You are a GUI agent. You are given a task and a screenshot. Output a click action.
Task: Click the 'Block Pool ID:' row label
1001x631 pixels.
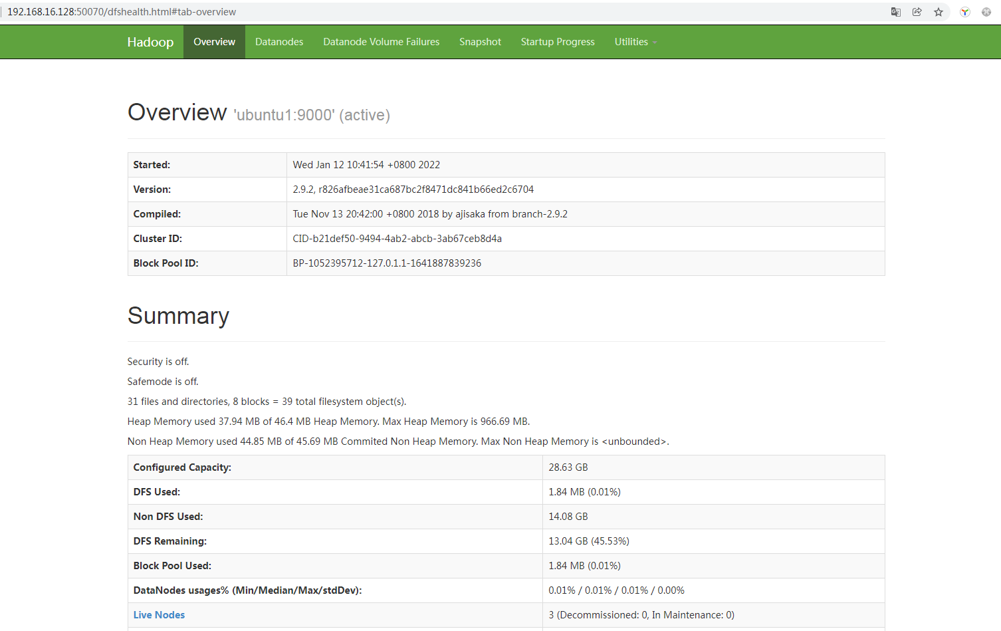click(x=166, y=263)
